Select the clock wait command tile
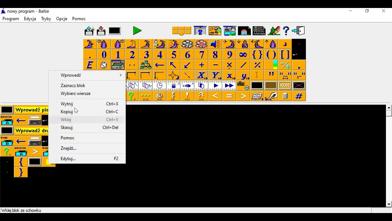This screenshot has height=221, width=392. (x=160, y=85)
